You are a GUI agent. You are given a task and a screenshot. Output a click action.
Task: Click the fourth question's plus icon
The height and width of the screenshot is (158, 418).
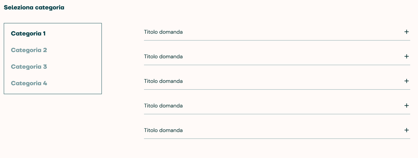(x=407, y=106)
